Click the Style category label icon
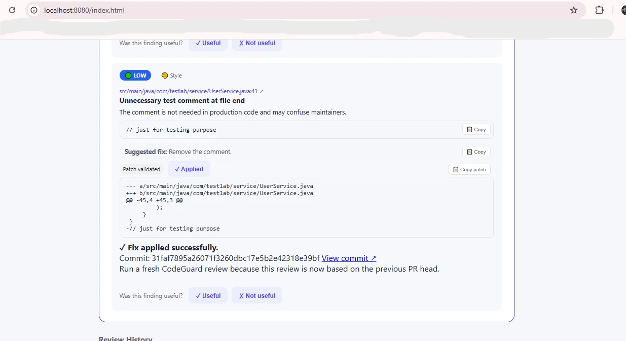The width and height of the screenshot is (626, 341). (x=165, y=75)
